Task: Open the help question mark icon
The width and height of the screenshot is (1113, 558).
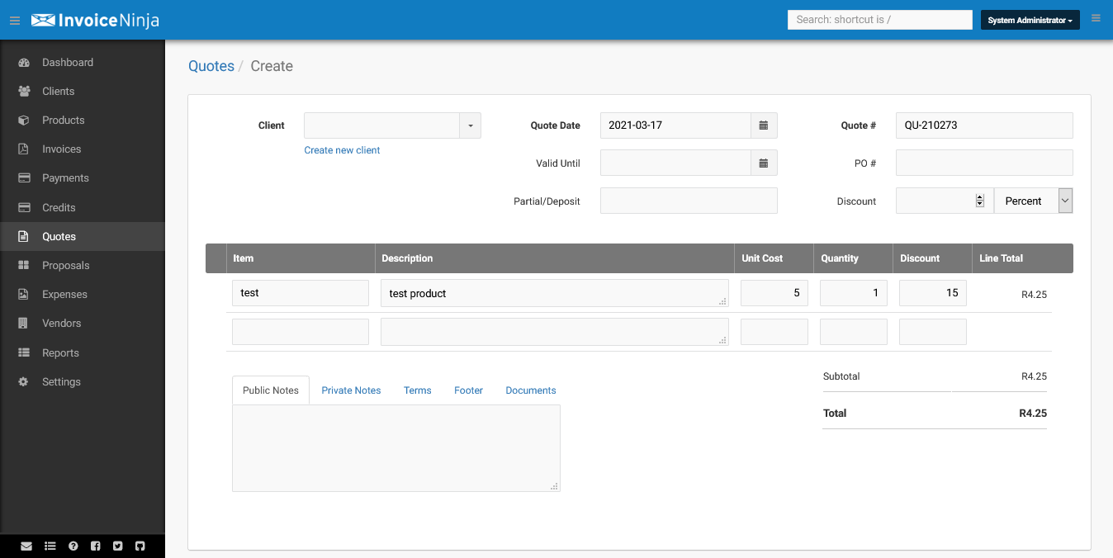Action: 73,546
